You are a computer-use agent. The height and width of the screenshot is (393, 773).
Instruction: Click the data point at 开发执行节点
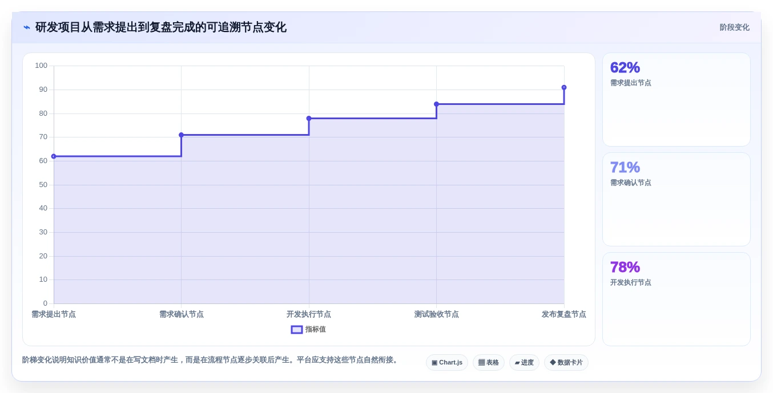309,119
